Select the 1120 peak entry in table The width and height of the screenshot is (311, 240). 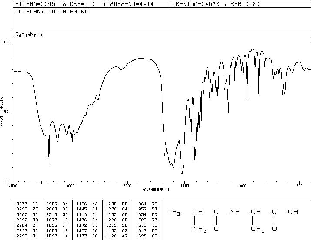click(x=117, y=236)
